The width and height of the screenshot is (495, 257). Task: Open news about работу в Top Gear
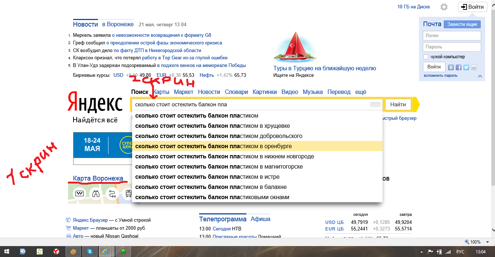185,58
